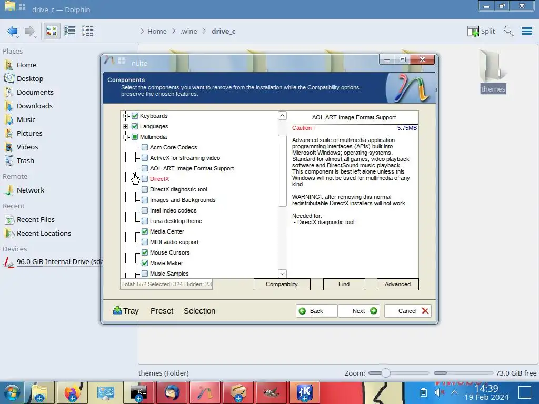Adjust Dolphin's Zoom slider handle
This screenshot has height=404, width=539.
tap(386, 373)
